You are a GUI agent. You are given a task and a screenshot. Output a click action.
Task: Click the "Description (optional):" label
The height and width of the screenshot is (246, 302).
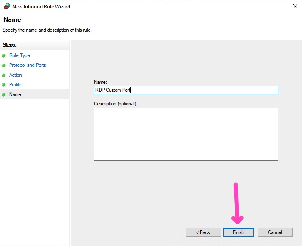pos(116,103)
